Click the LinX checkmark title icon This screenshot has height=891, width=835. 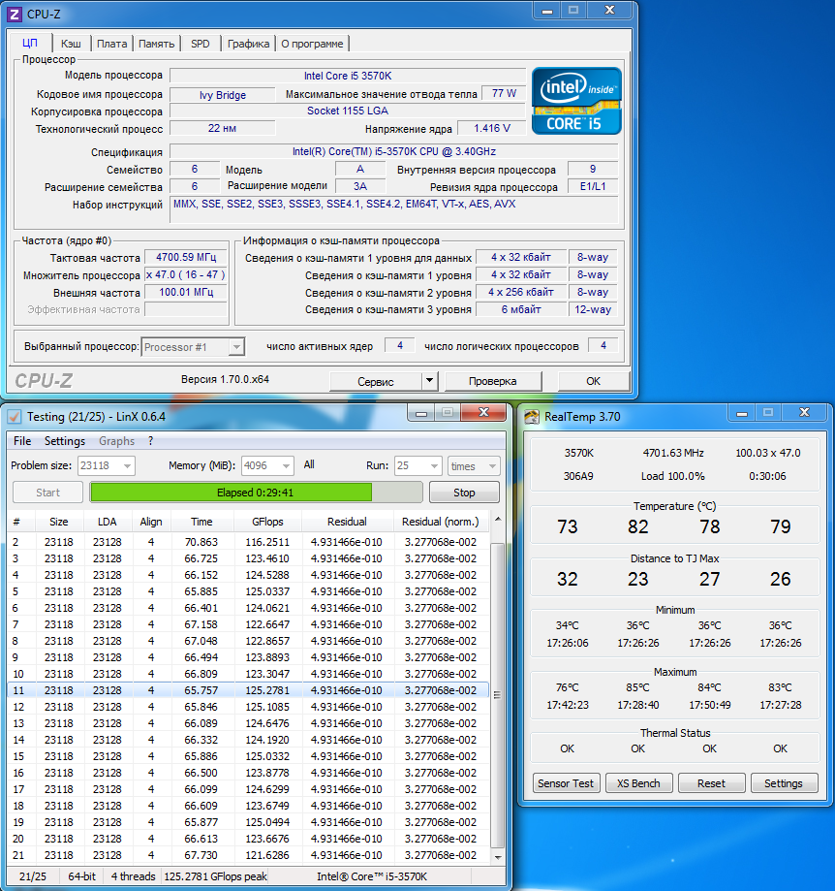15,417
